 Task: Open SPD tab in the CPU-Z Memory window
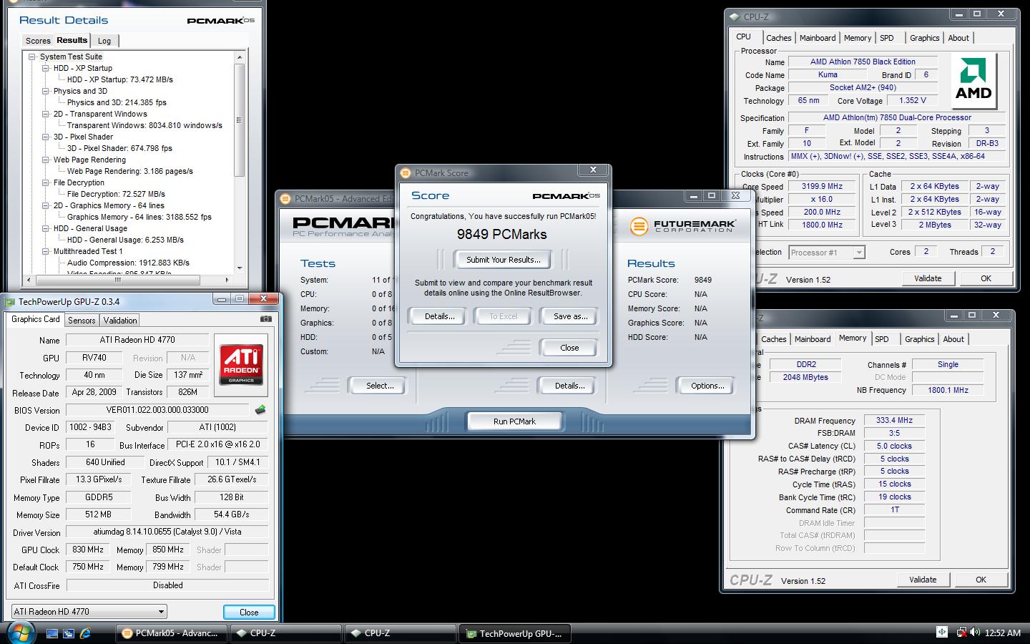tap(882, 339)
